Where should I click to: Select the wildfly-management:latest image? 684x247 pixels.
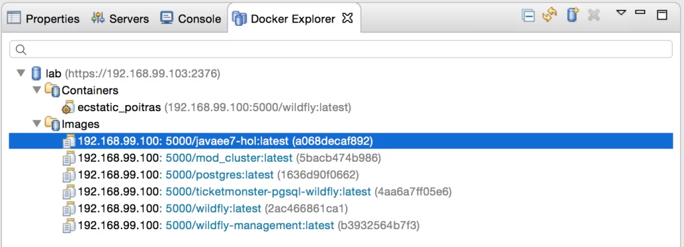pyautogui.click(x=248, y=226)
